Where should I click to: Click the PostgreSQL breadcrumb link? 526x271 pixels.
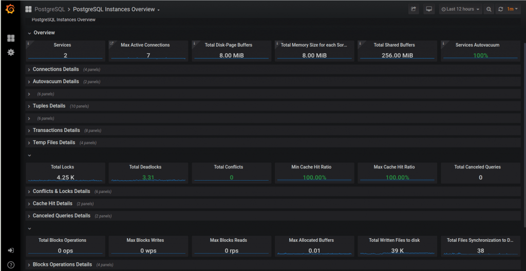pyautogui.click(x=50, y=9)
